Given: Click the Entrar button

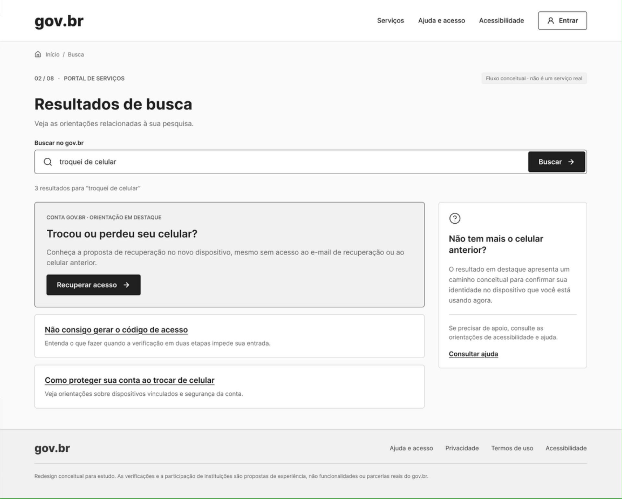Looking at the screenshot, I should [562, 20].
